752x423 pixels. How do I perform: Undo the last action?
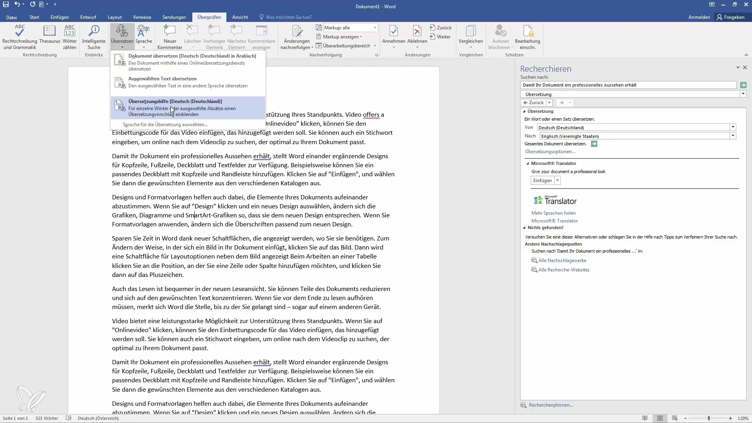[x=17, y=4]
